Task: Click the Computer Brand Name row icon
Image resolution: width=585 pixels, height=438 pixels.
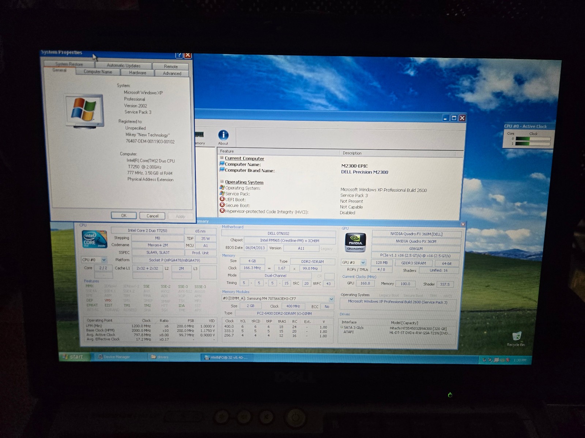Action: [x=222, y=170]
